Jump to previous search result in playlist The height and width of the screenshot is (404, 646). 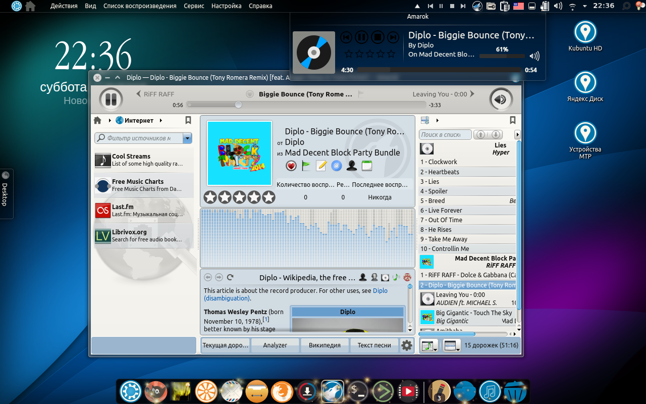pos(480,134)
